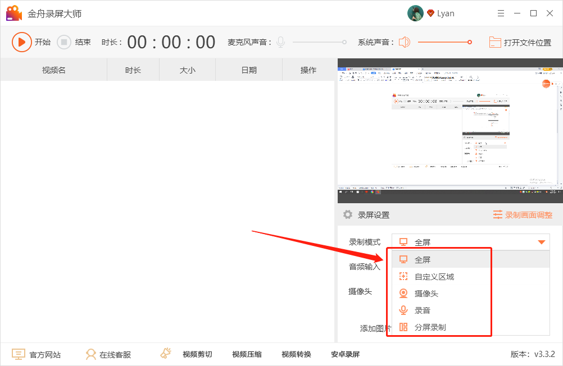This screenshot has width=563, height=366.
Task: Click the 麦克风声音 label
Action: [x=249, y=42]
